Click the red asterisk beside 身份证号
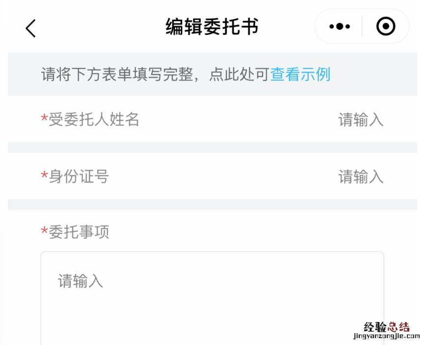The image size is (427, 345). [x=44, y=176]
